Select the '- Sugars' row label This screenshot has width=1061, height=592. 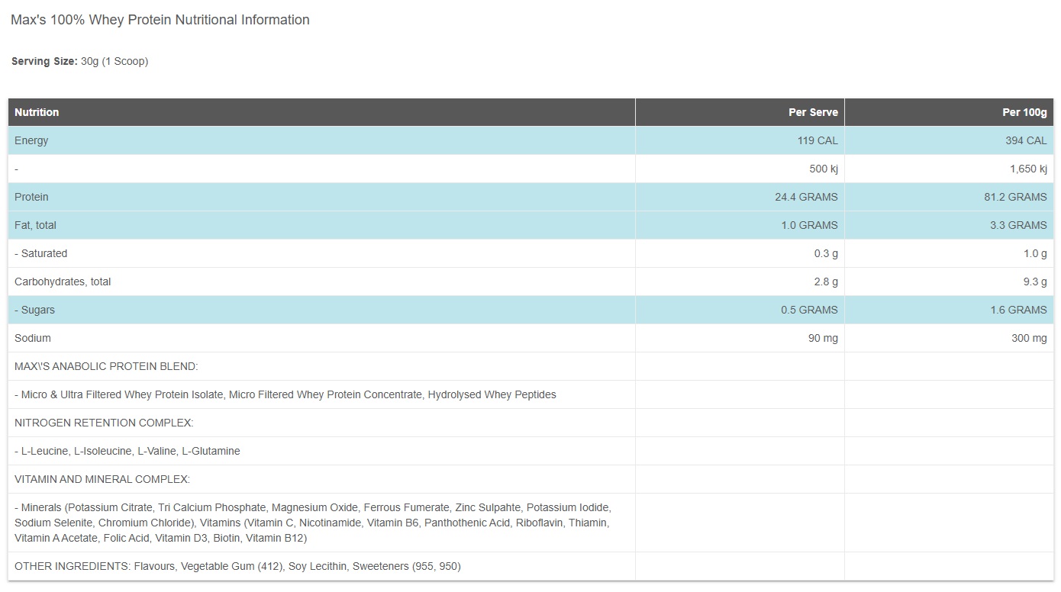(34, 310)
